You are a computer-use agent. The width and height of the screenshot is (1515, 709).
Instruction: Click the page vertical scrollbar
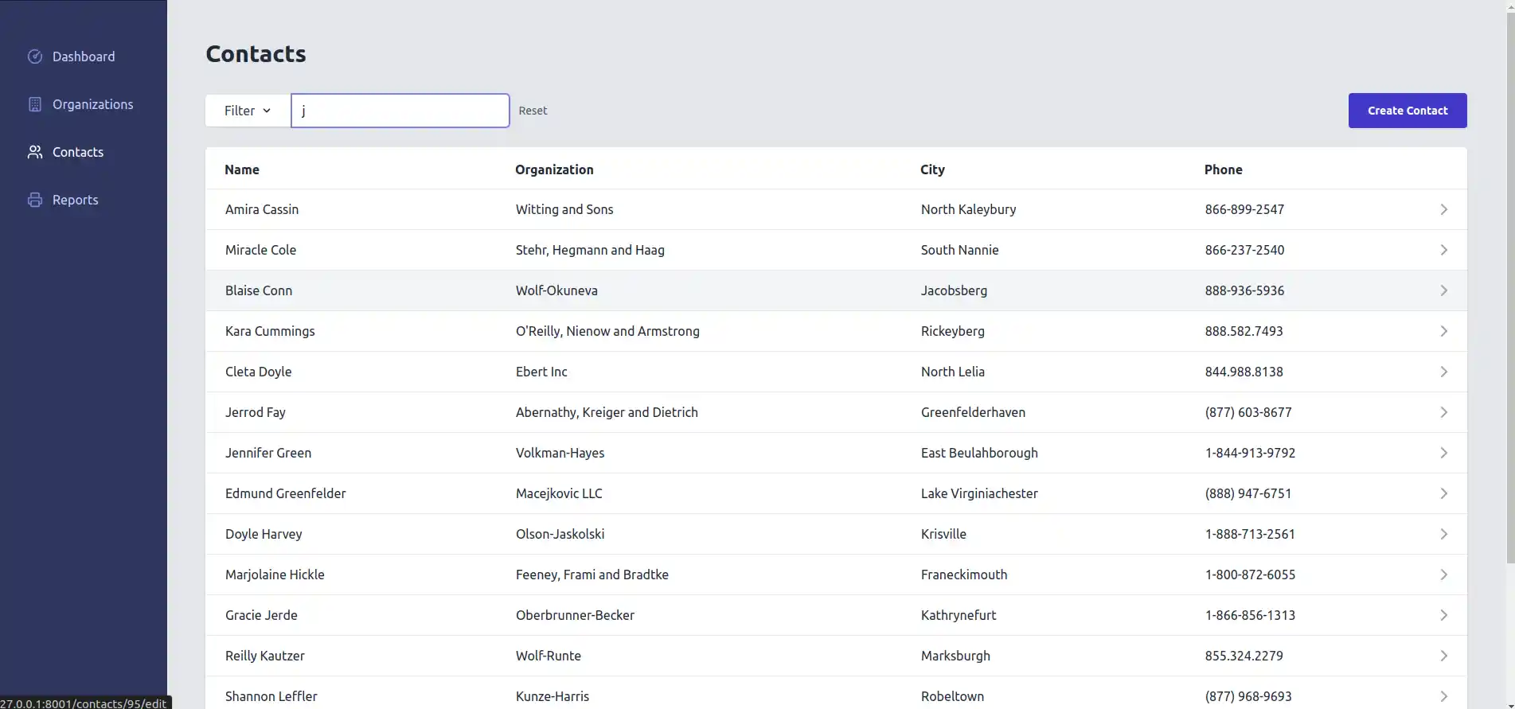[1510, 286]
